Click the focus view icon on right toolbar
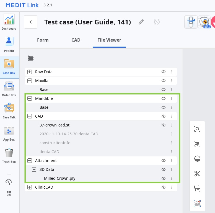Screen dimensions: 215x213 [197, 129]
